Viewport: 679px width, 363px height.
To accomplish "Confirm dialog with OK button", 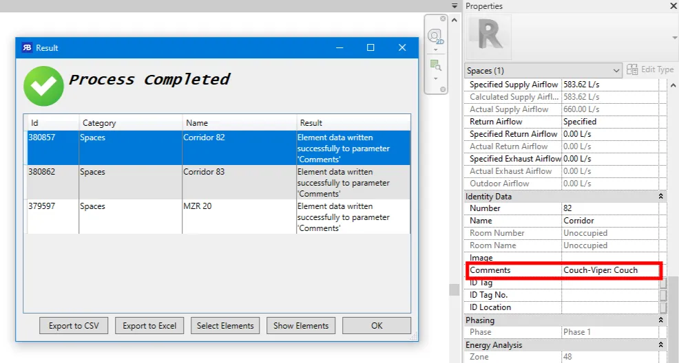I will (377, 326).
